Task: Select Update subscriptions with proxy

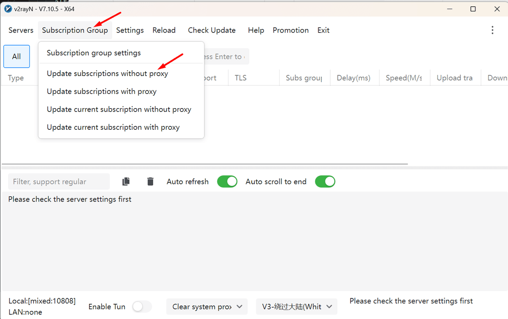Action: pos(121,91)
